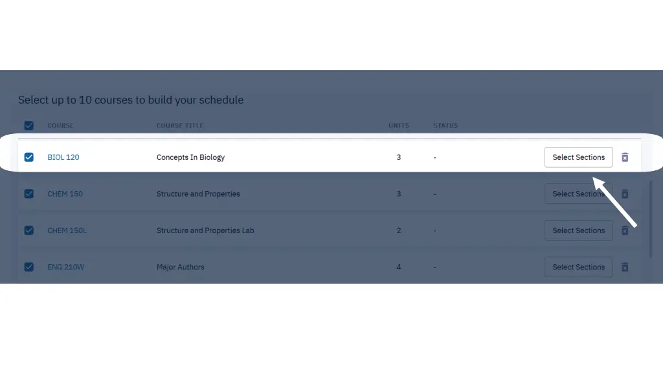Open Select Sections for CHEM 150
This screenshot has height=373, width=663.
578,194
